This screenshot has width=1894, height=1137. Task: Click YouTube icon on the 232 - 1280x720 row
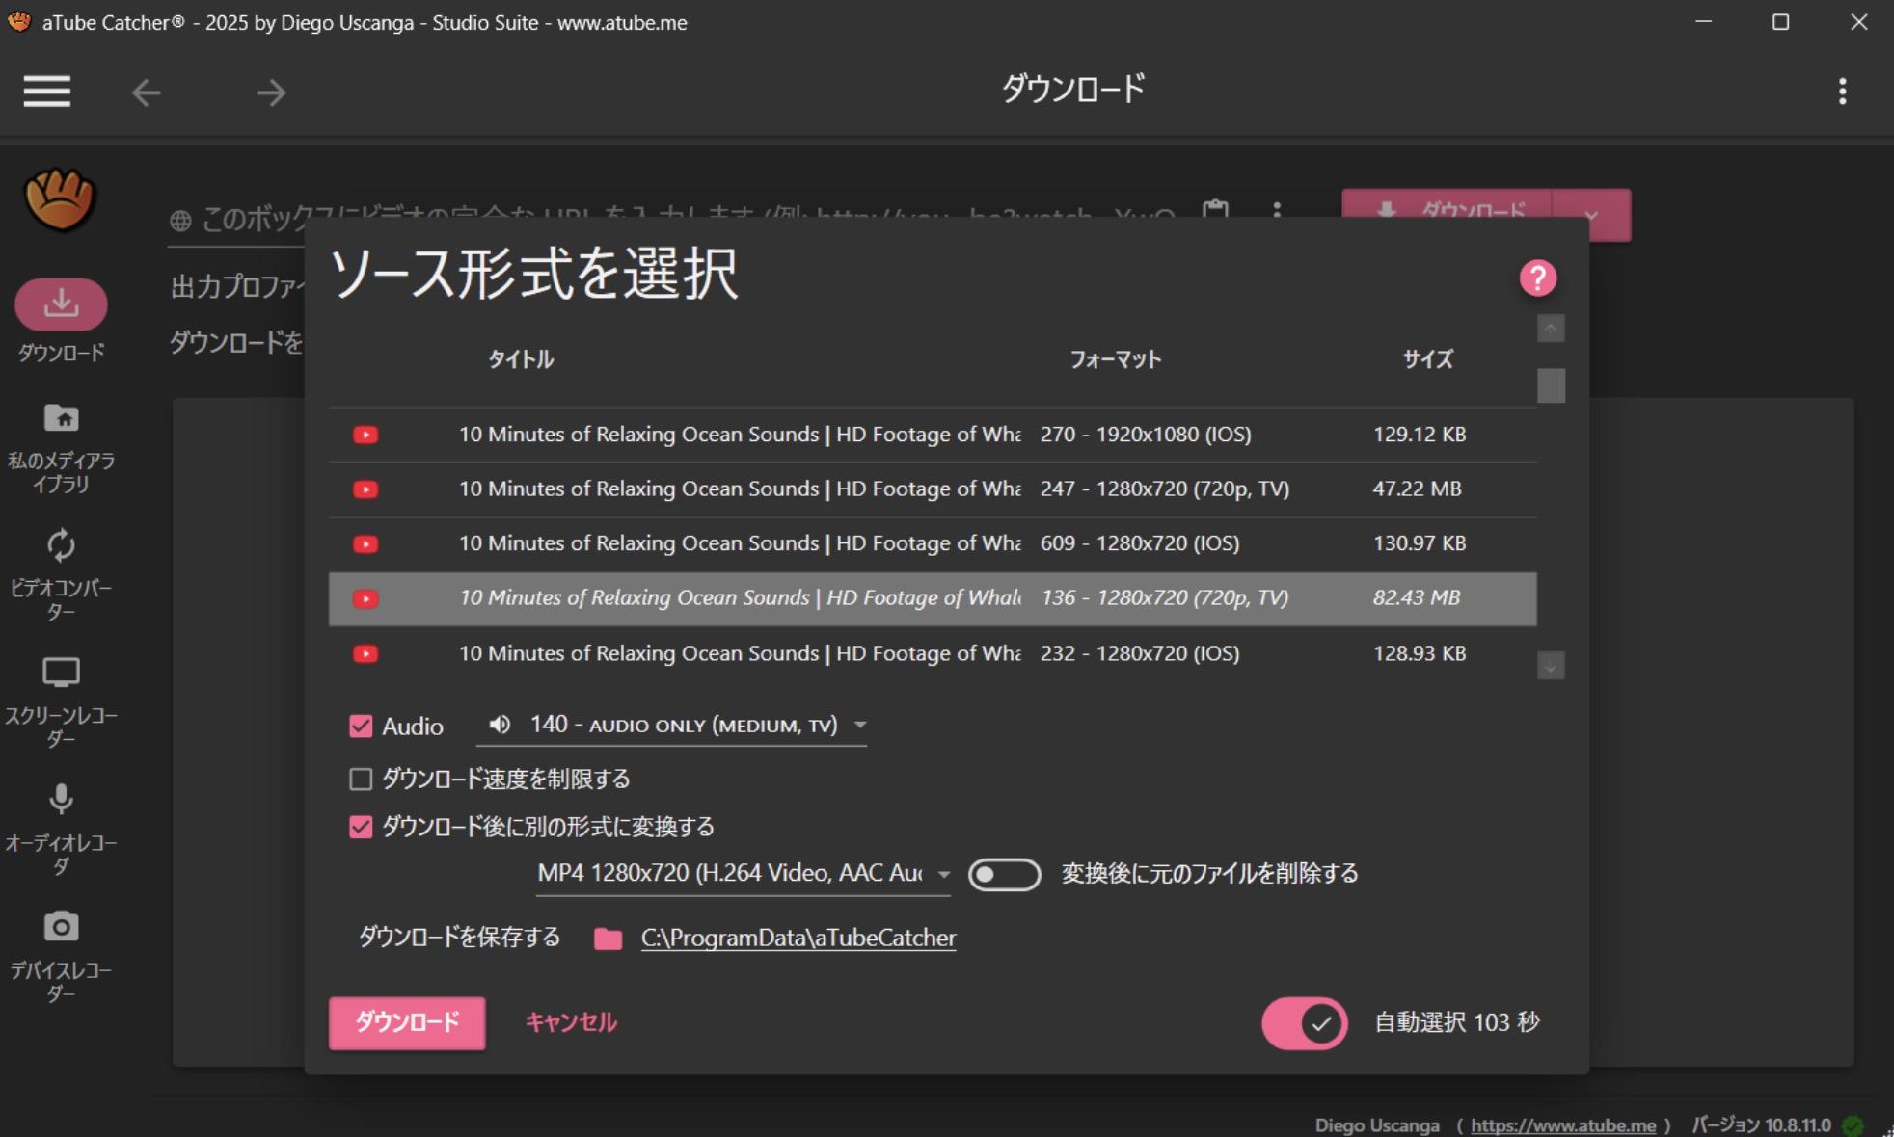tap(365, 654)
